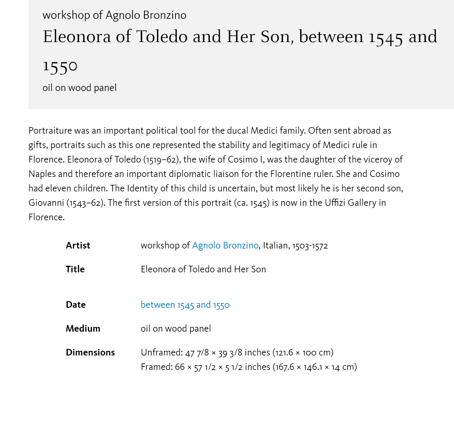This screenshot has width=454, height=422.
Task: Click 'Giovanni (1543–62)' in the description
Action: 67,203
